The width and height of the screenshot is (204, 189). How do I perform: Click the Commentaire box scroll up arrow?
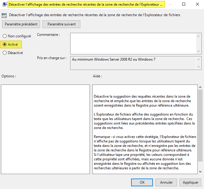[198, 36]
